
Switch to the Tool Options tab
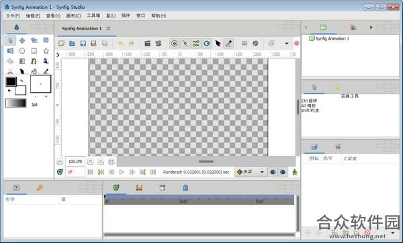(314, 87)
